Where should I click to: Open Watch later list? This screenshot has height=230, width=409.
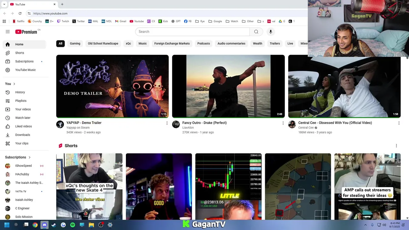(24, 118)
